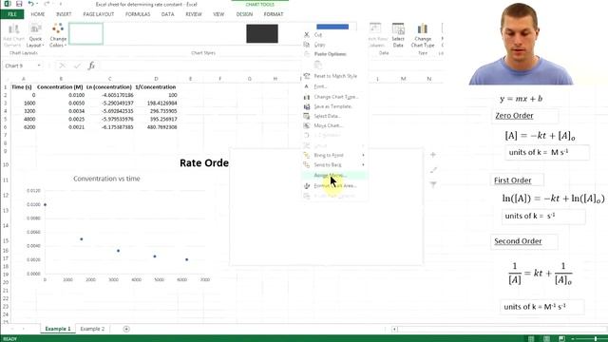Choose Copy from the context menu

[319, 45]
